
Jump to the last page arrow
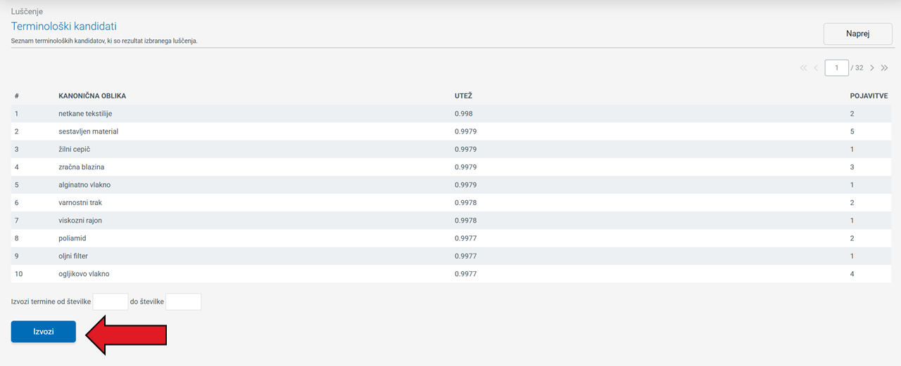tap(885, 68)
